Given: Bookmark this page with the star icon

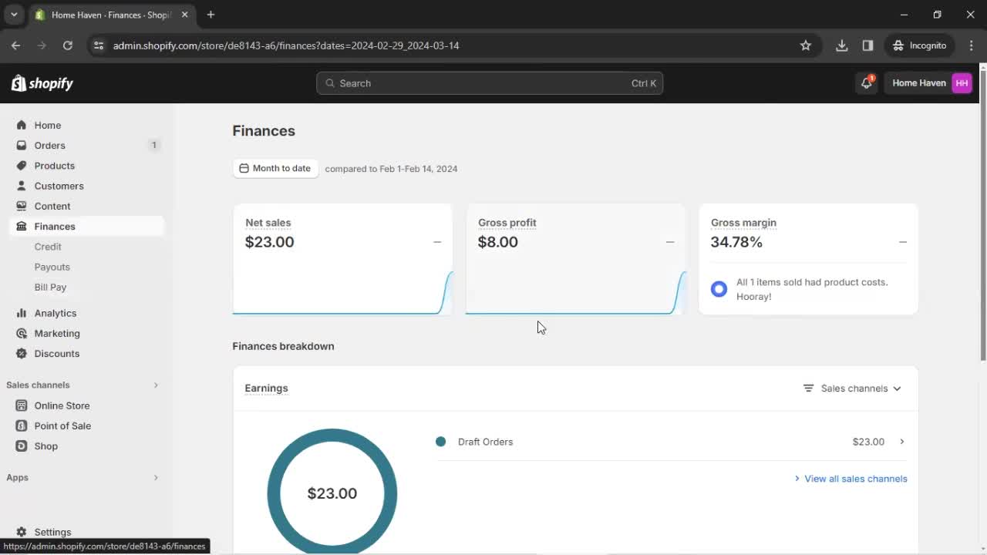Looking at the screenshot, I should click(806, 45).
